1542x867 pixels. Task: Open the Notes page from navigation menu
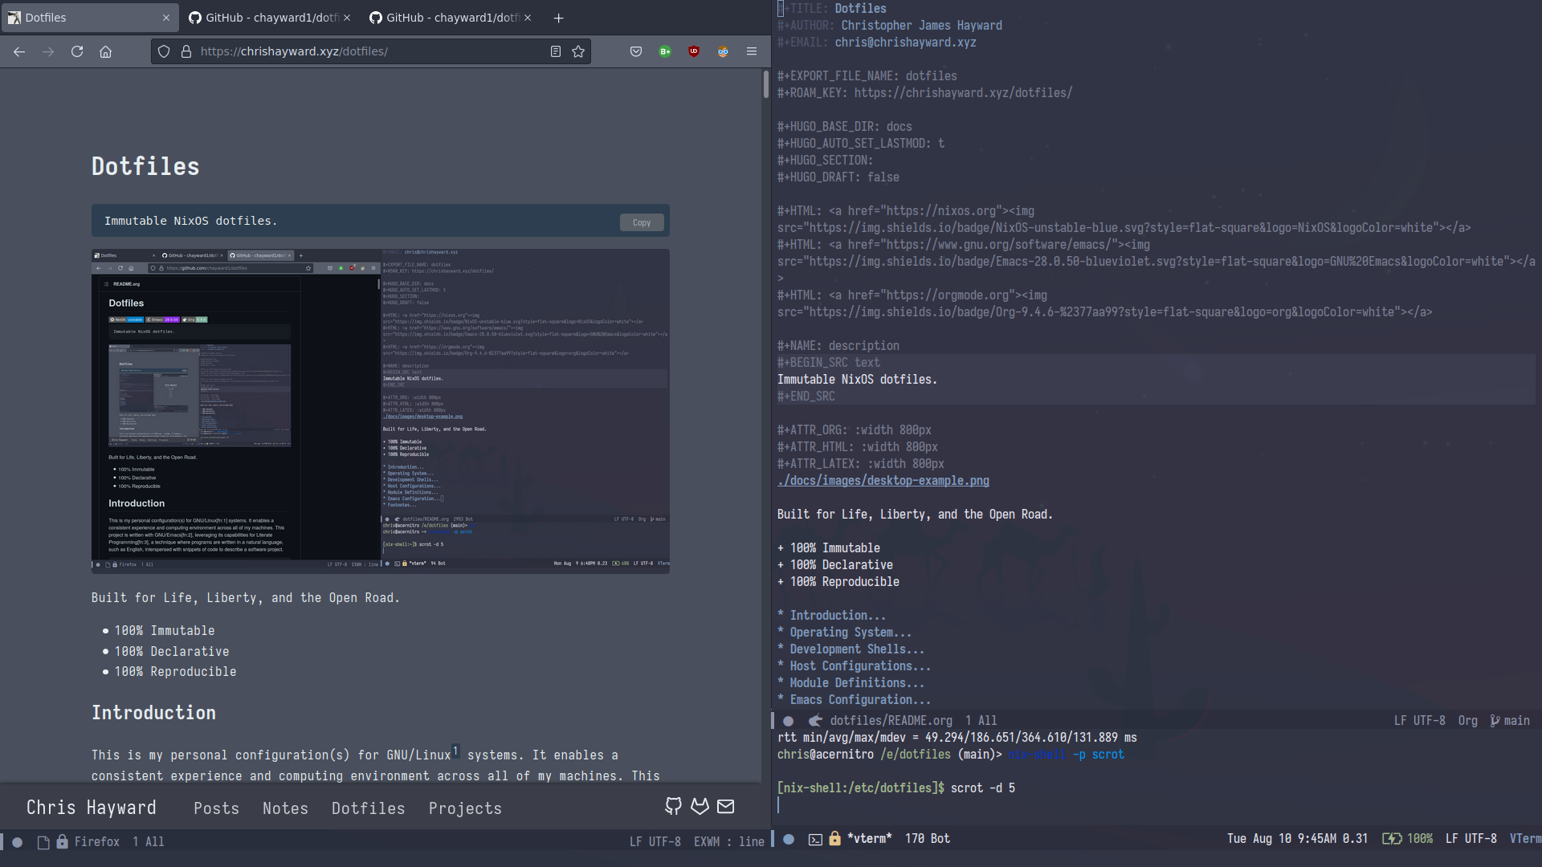286,808
